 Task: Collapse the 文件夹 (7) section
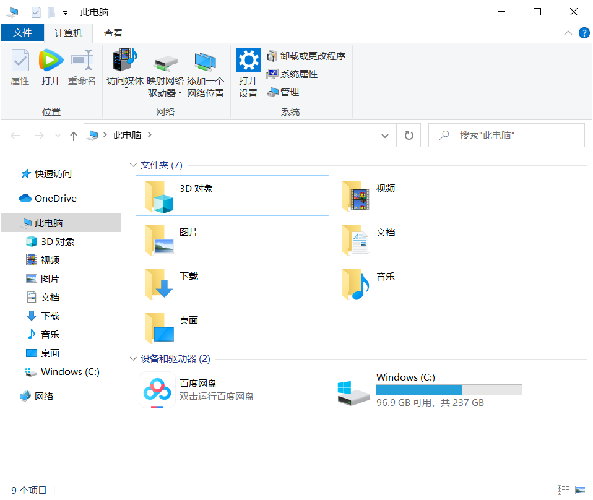click(x=134, y=165)
